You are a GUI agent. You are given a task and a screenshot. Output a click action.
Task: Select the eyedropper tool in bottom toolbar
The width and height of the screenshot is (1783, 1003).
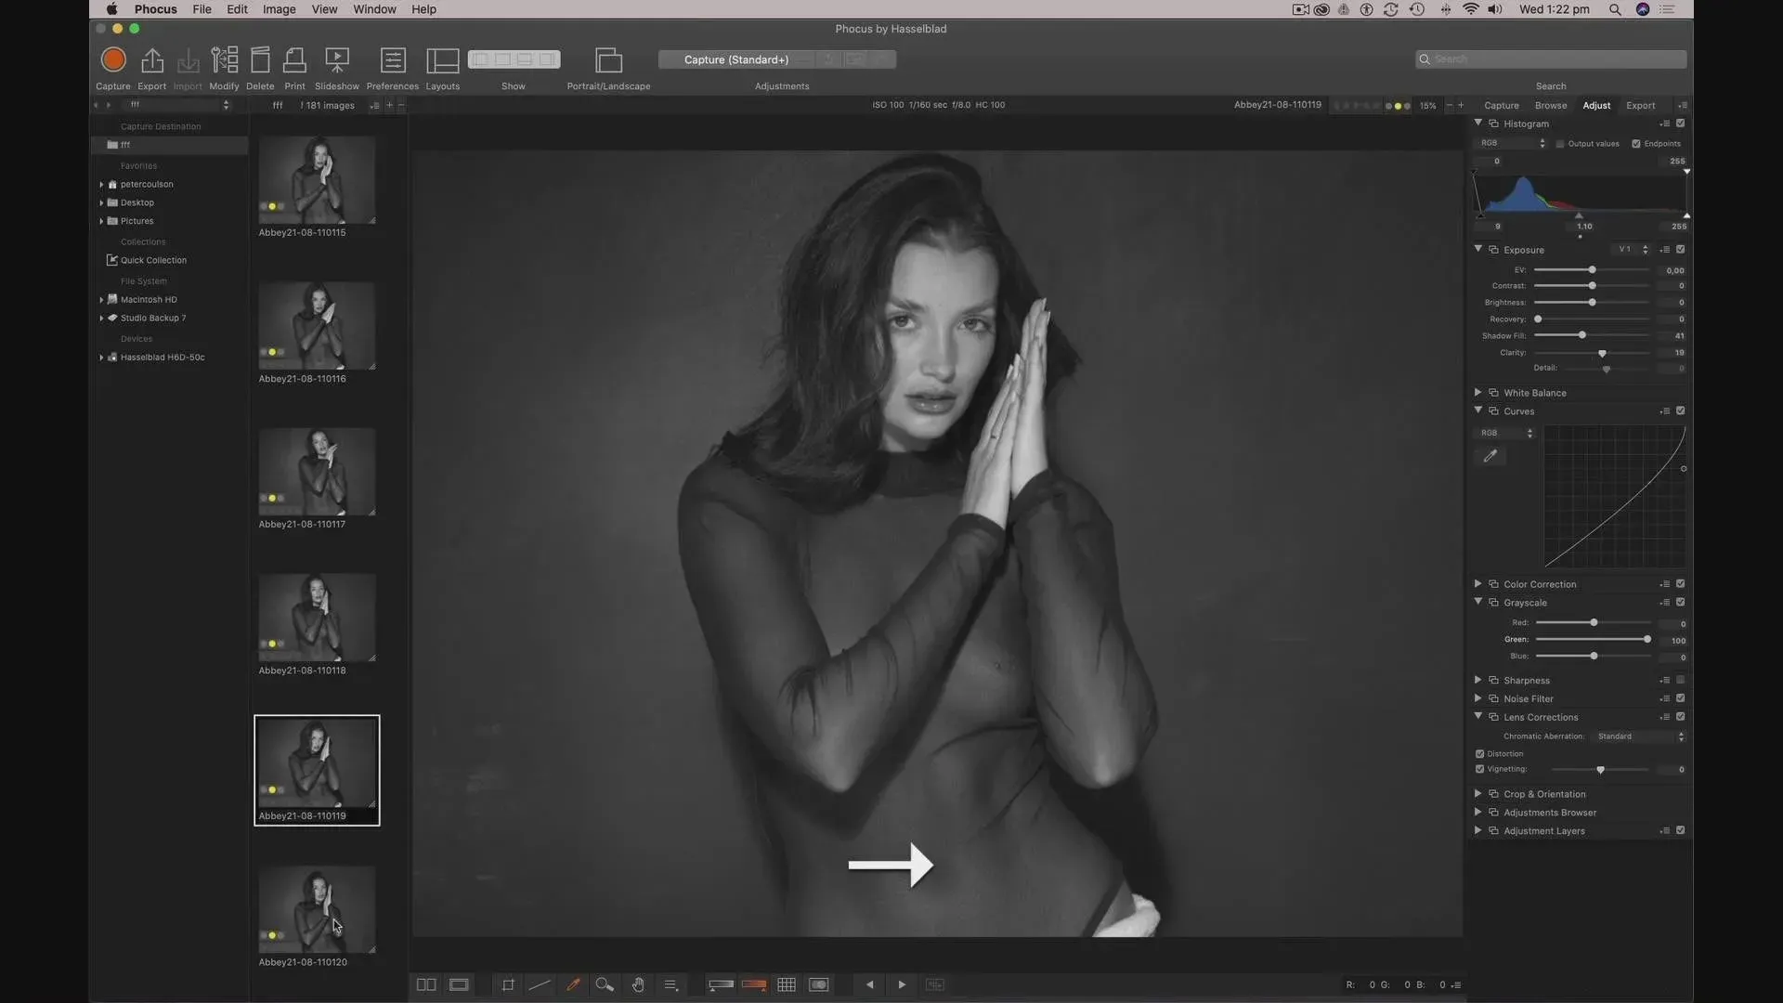coord(573,984)
